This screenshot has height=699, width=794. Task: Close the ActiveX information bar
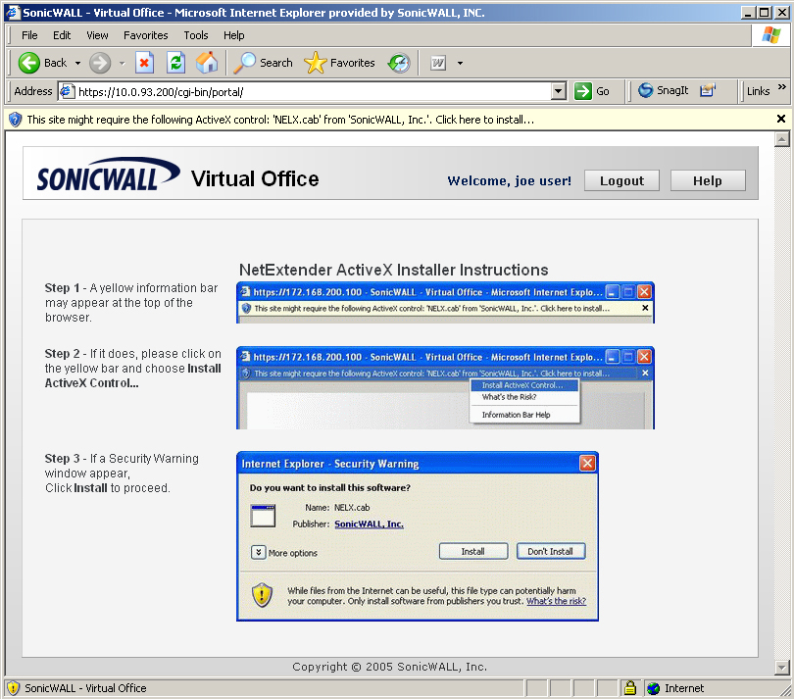click(781, 119)
